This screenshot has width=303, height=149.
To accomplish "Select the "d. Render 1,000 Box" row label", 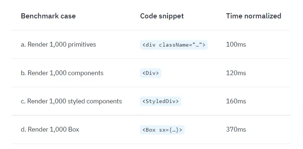I will (50, 129).
